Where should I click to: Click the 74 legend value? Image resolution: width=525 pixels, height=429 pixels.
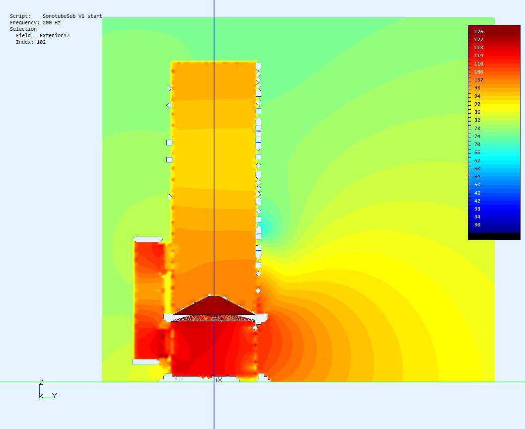tap(477, 136)
